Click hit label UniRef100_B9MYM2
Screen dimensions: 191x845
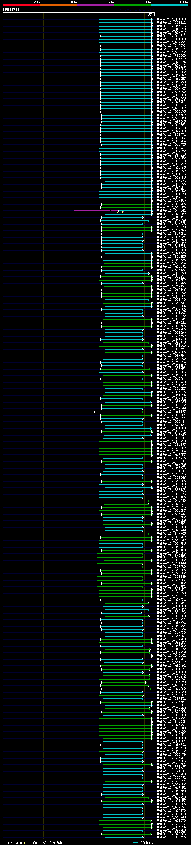(171, 115)
